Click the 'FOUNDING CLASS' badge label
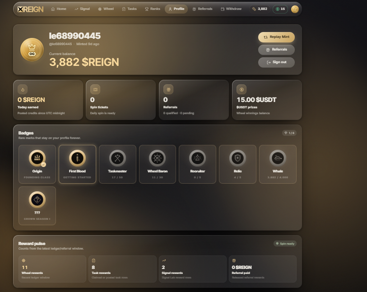 point(37,177)
